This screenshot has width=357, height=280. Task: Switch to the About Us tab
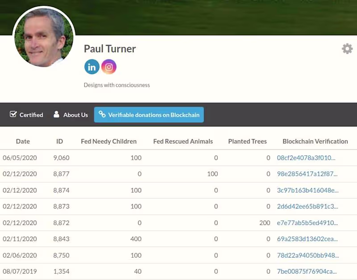[x=71, y=115]
